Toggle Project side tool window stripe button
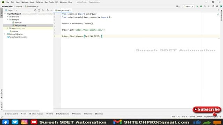This screenshot has height=125, width=223. pos(2,13)
